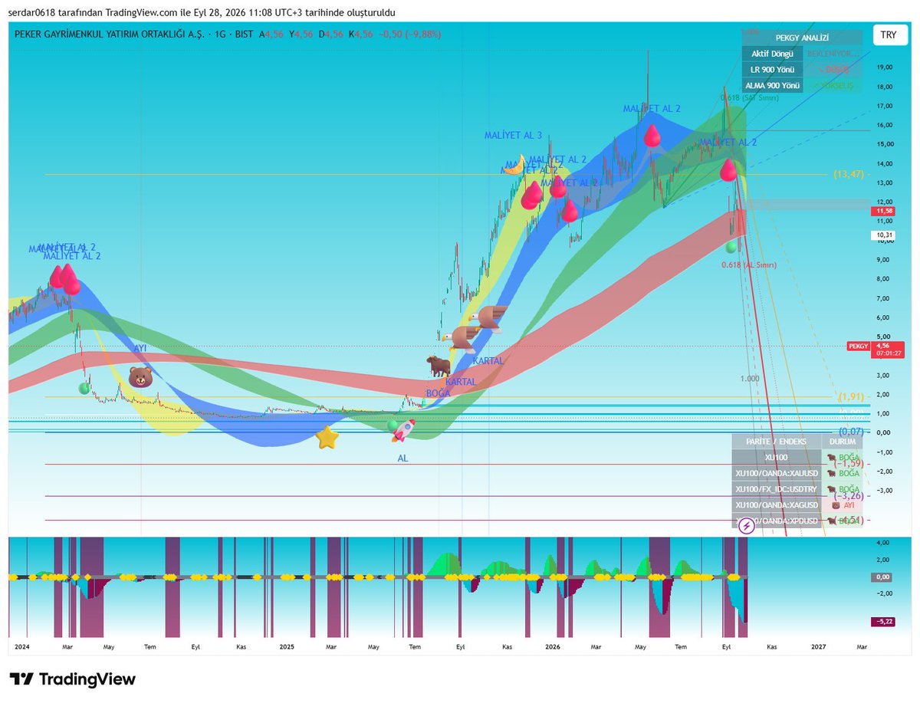Click the LR 900 Yönü cell
Screen dimensions: 920x703
[x=772, y=70]
